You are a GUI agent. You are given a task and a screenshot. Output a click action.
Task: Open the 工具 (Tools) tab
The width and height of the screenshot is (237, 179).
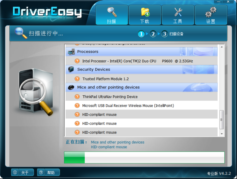pos(178,15)
